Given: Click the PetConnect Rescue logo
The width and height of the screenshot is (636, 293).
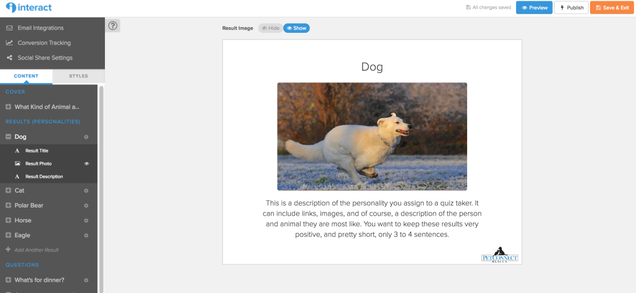Looking at the screenshot, I should click(499, 255).
